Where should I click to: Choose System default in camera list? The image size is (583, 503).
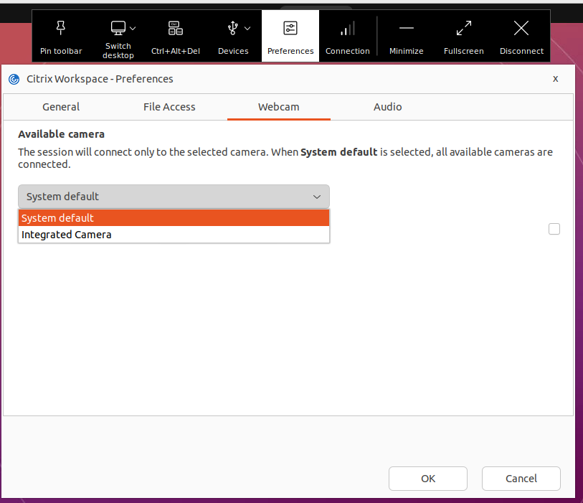(174, 218)
